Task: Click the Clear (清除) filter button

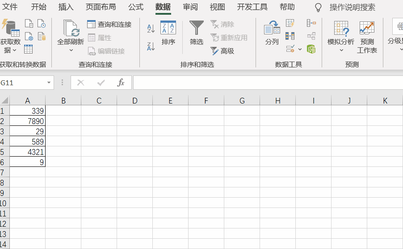Action: [222, 25]
